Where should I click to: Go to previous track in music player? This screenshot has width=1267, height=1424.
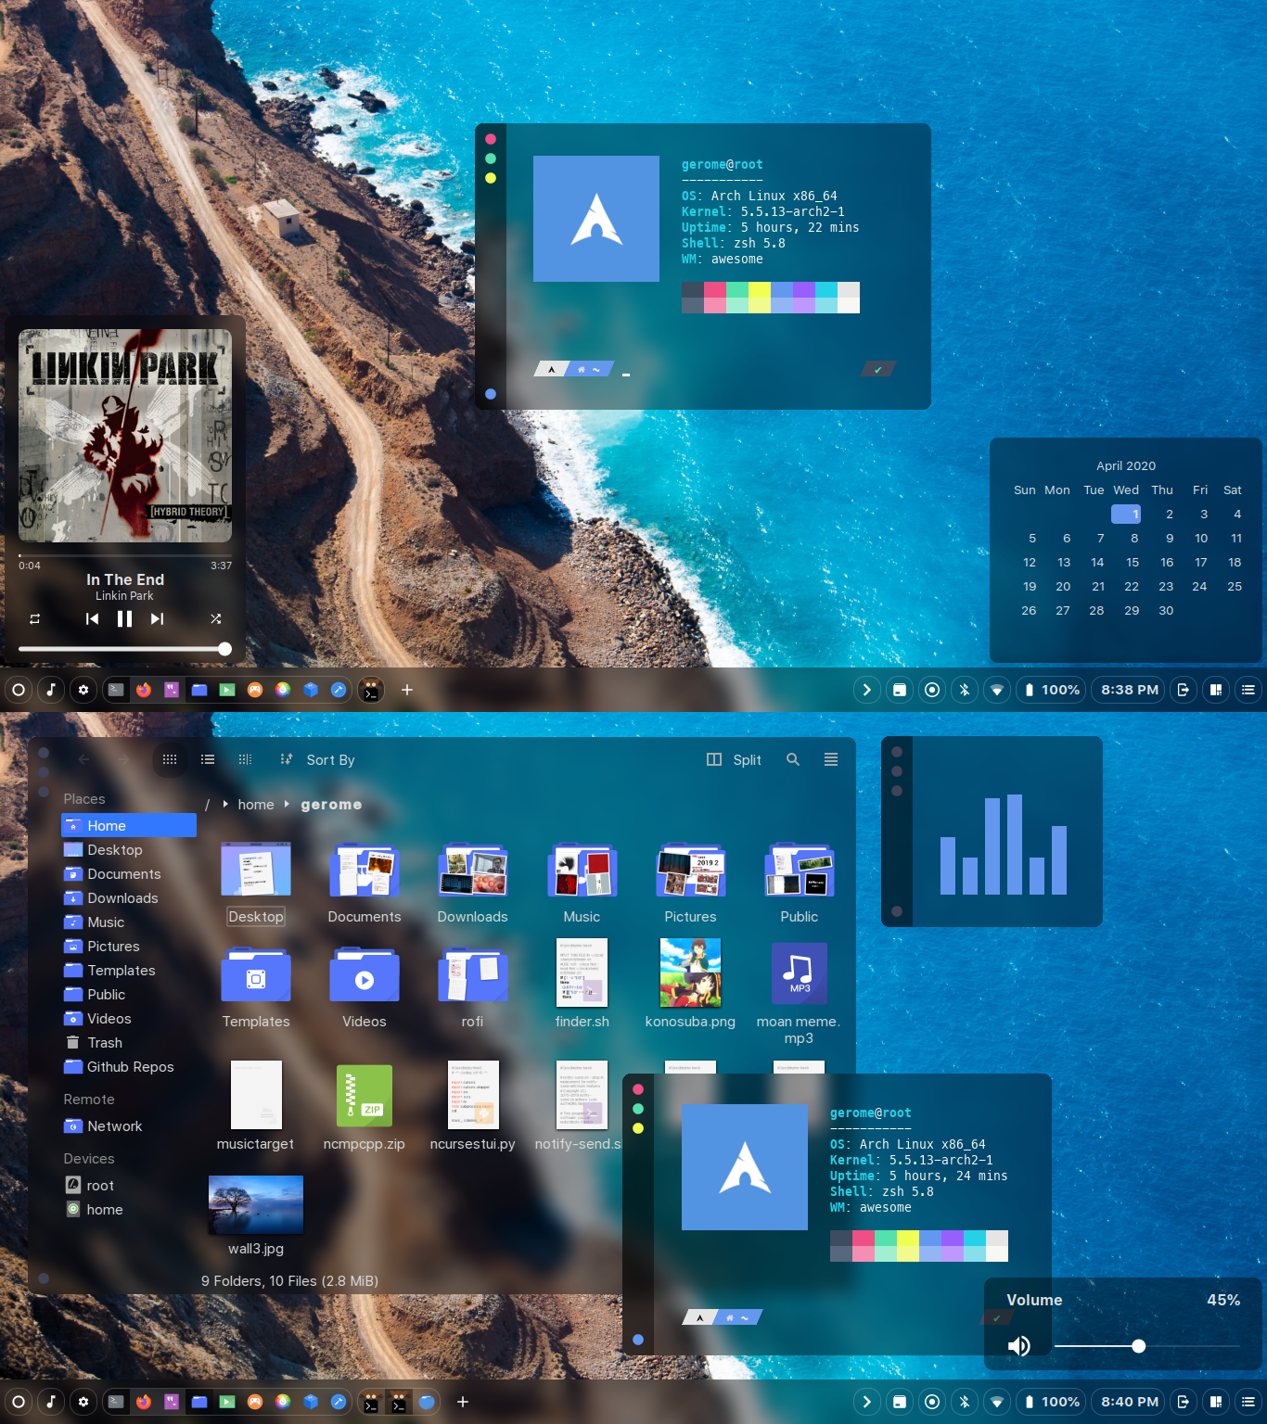click(92, 619)
